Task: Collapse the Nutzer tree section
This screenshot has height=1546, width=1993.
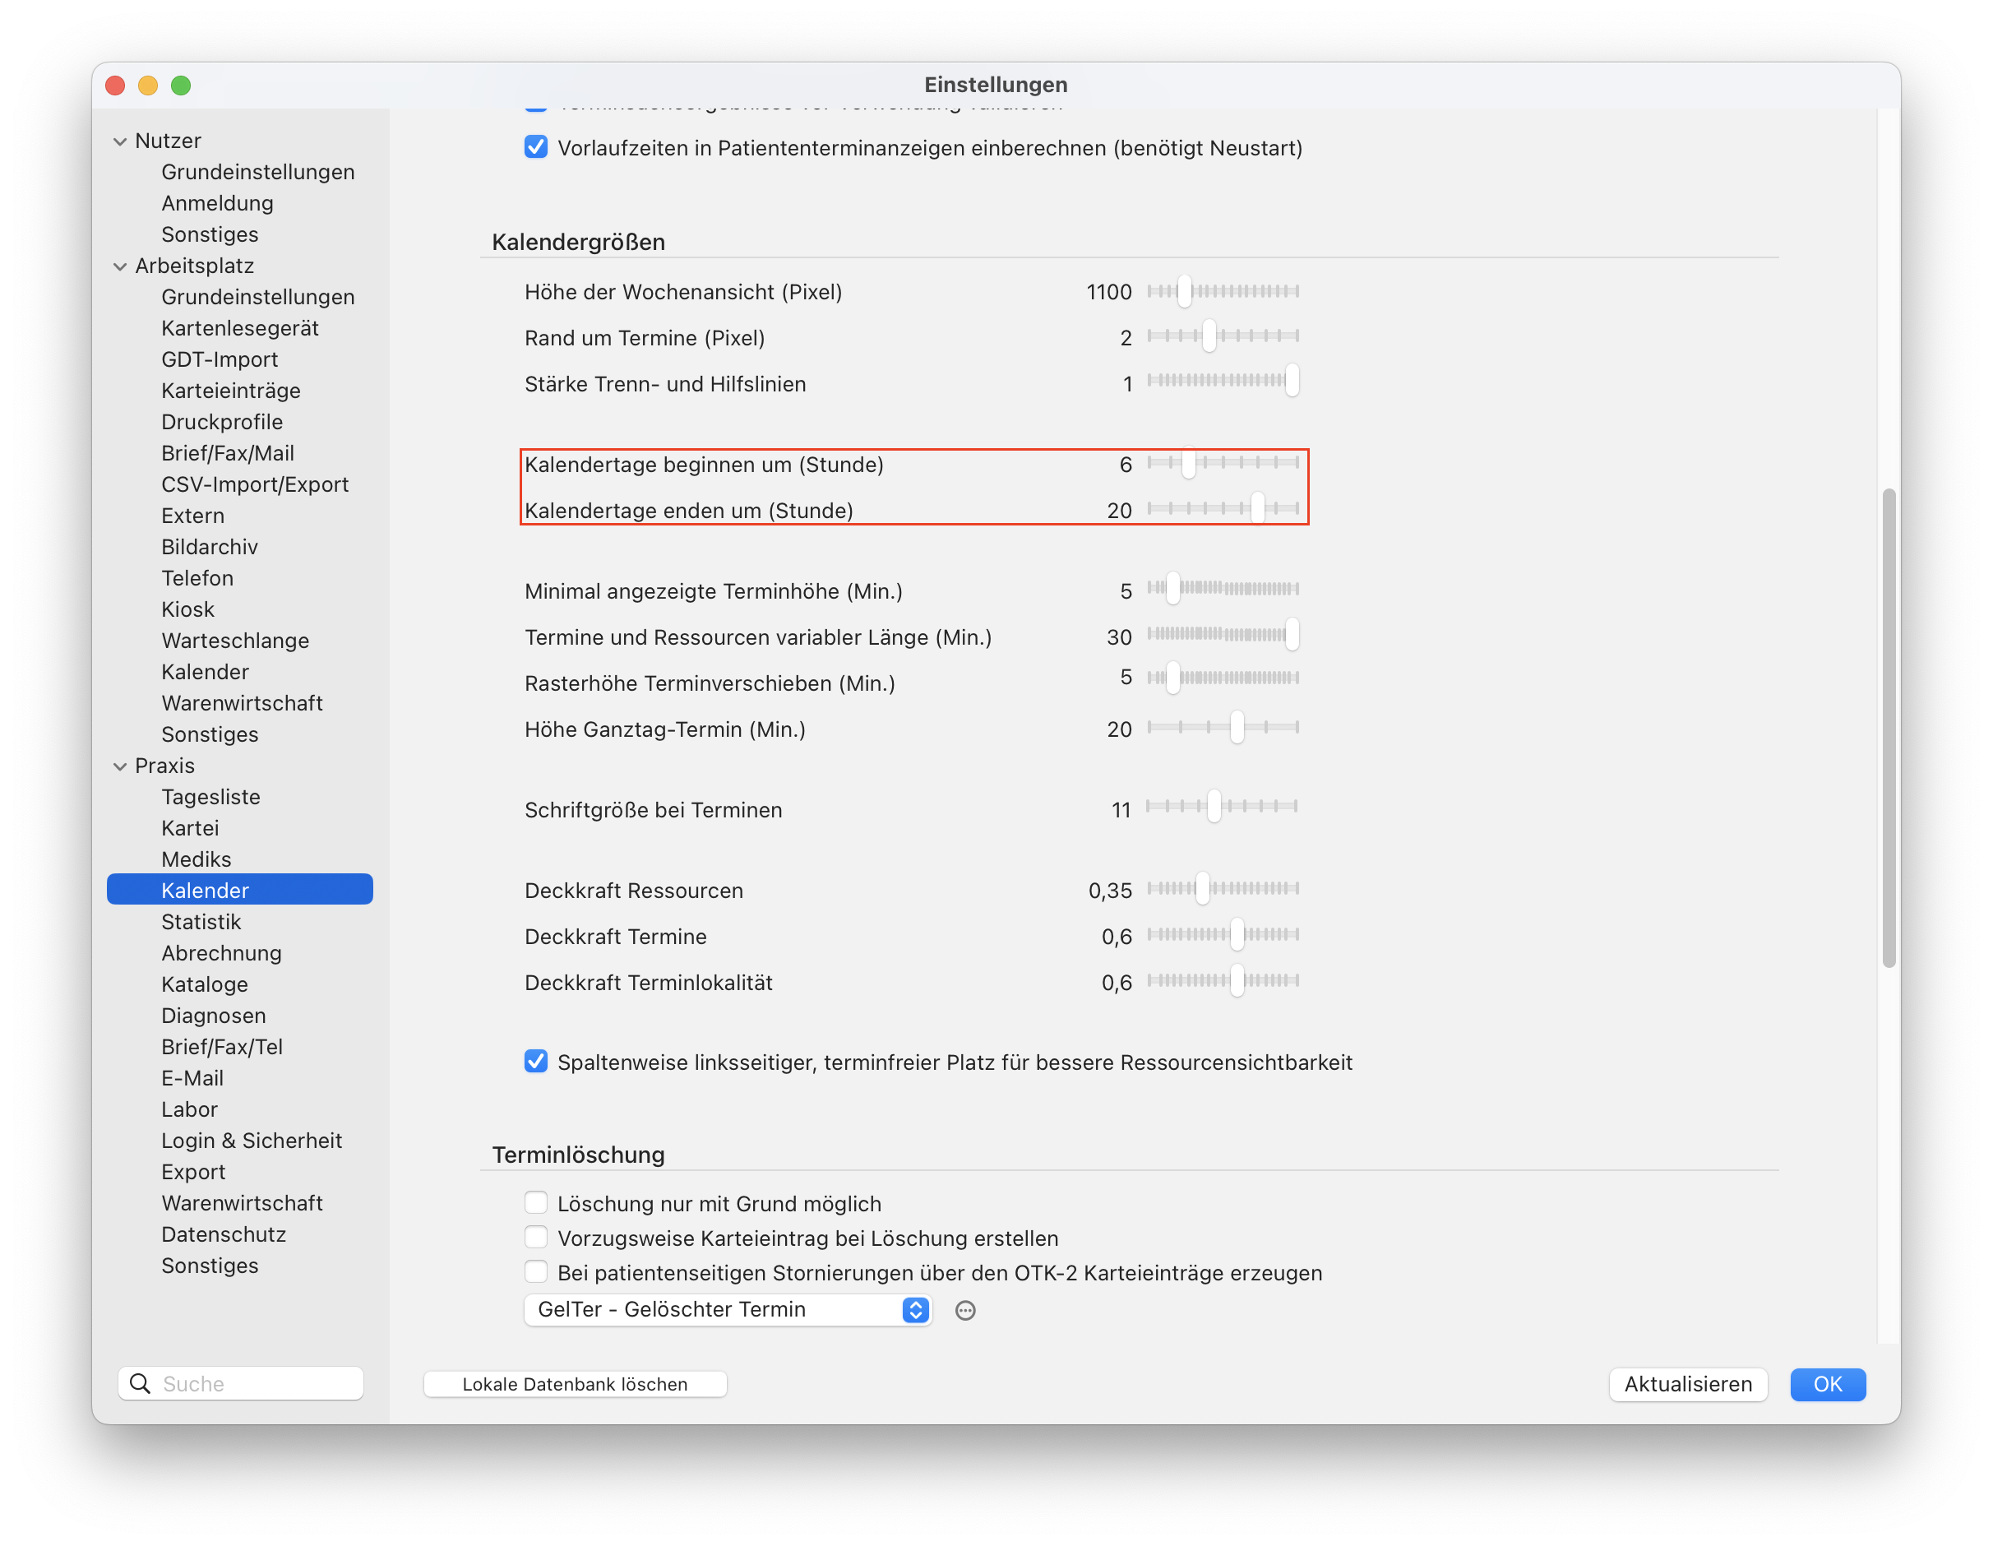Action: [119, 141]
